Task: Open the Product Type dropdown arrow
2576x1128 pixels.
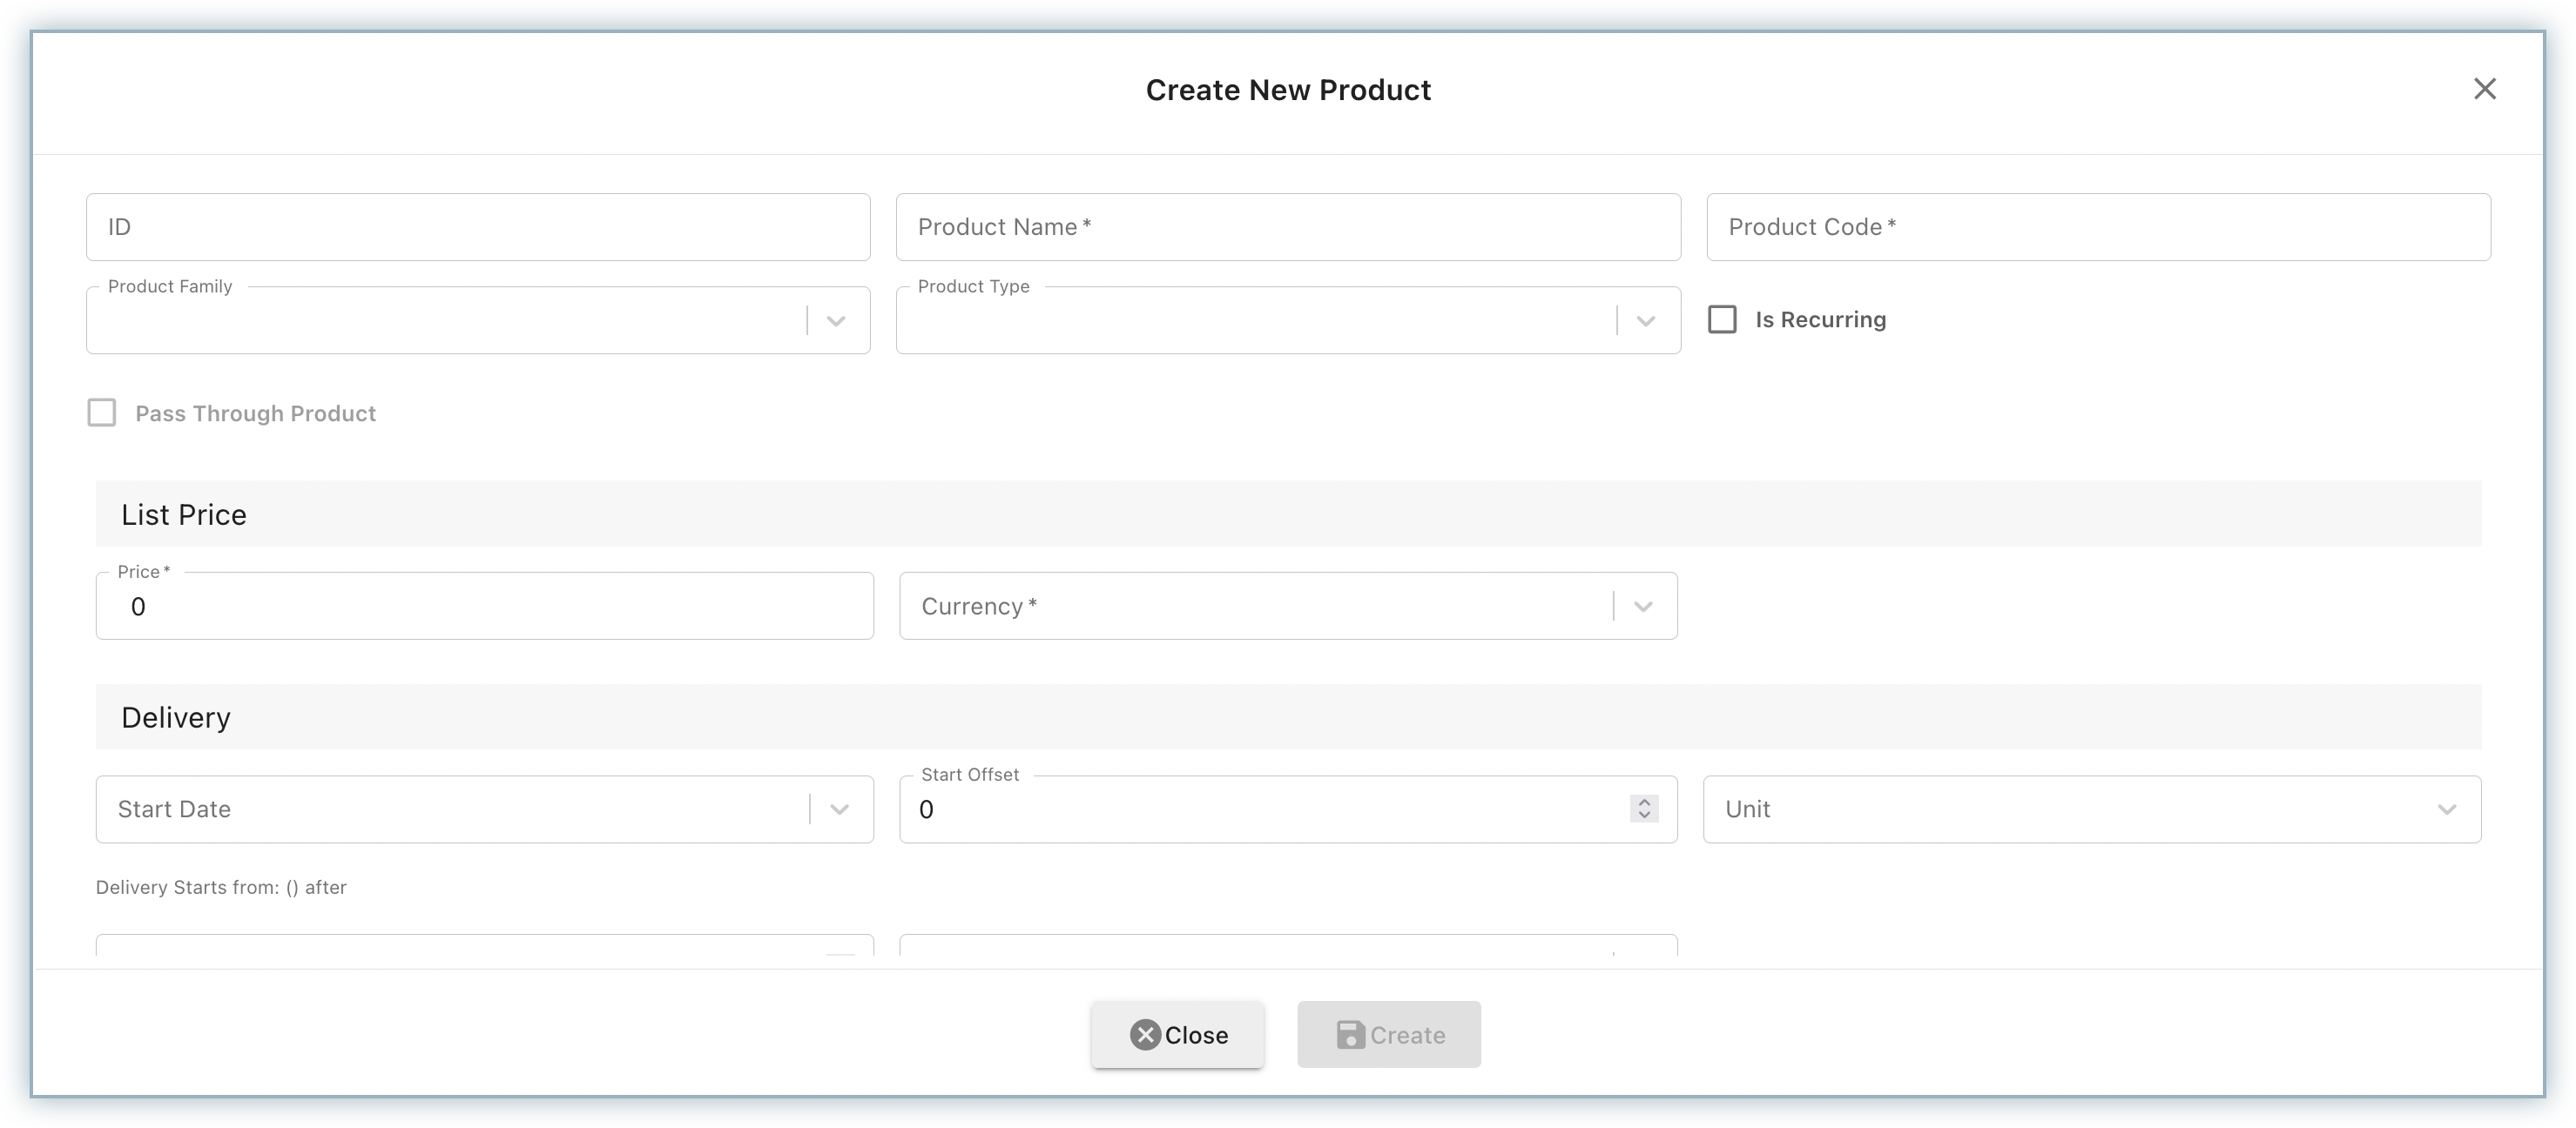Action: 1645,320
